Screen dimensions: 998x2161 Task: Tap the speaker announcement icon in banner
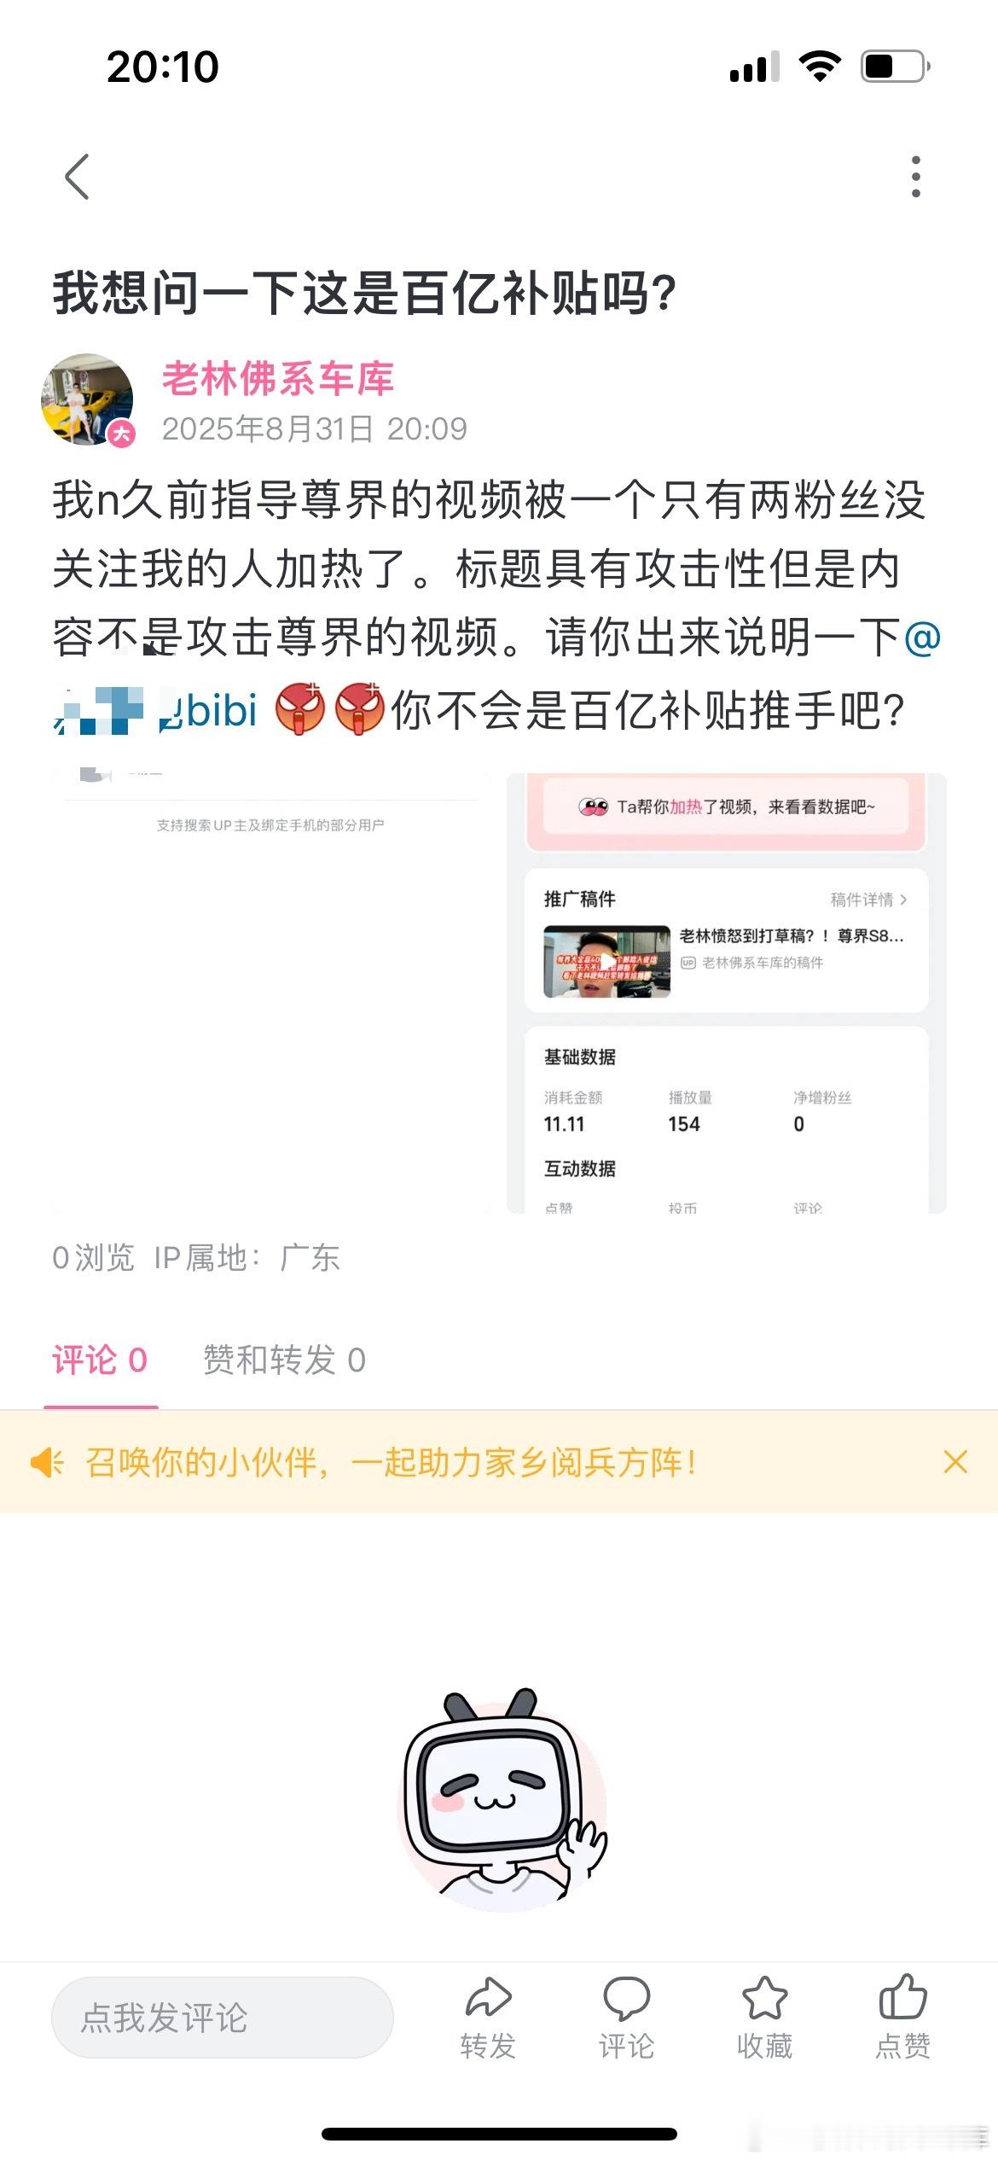pos(47,1462)
